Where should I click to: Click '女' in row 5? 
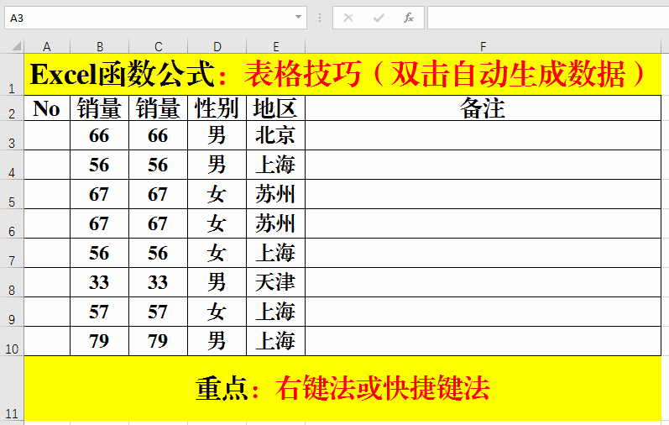click(x=217, y=194)
